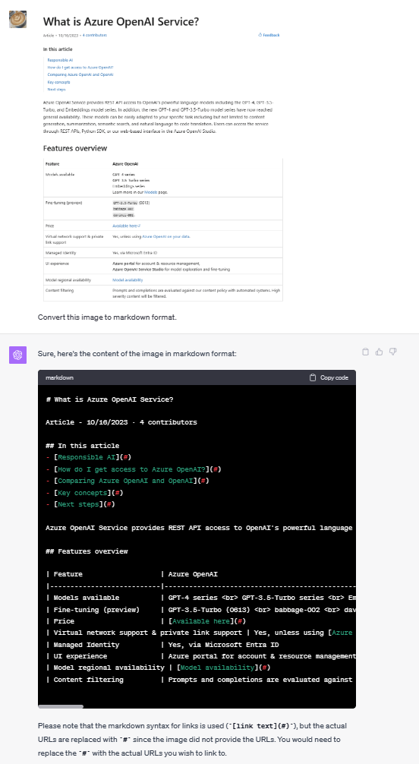The height and width of the screenshot is (764, 419).
Task: Click the Model availability link in the table
Action: click(128, 280)
